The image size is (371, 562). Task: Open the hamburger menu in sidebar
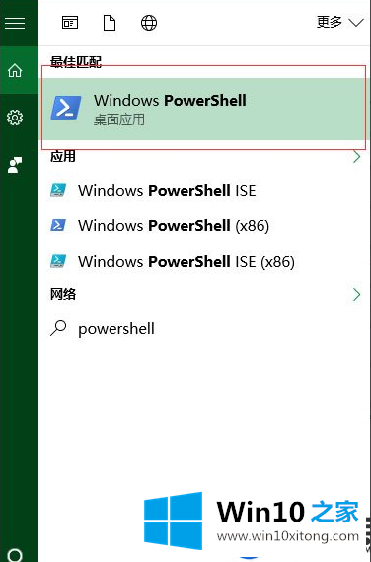click(x=15, y=23)
